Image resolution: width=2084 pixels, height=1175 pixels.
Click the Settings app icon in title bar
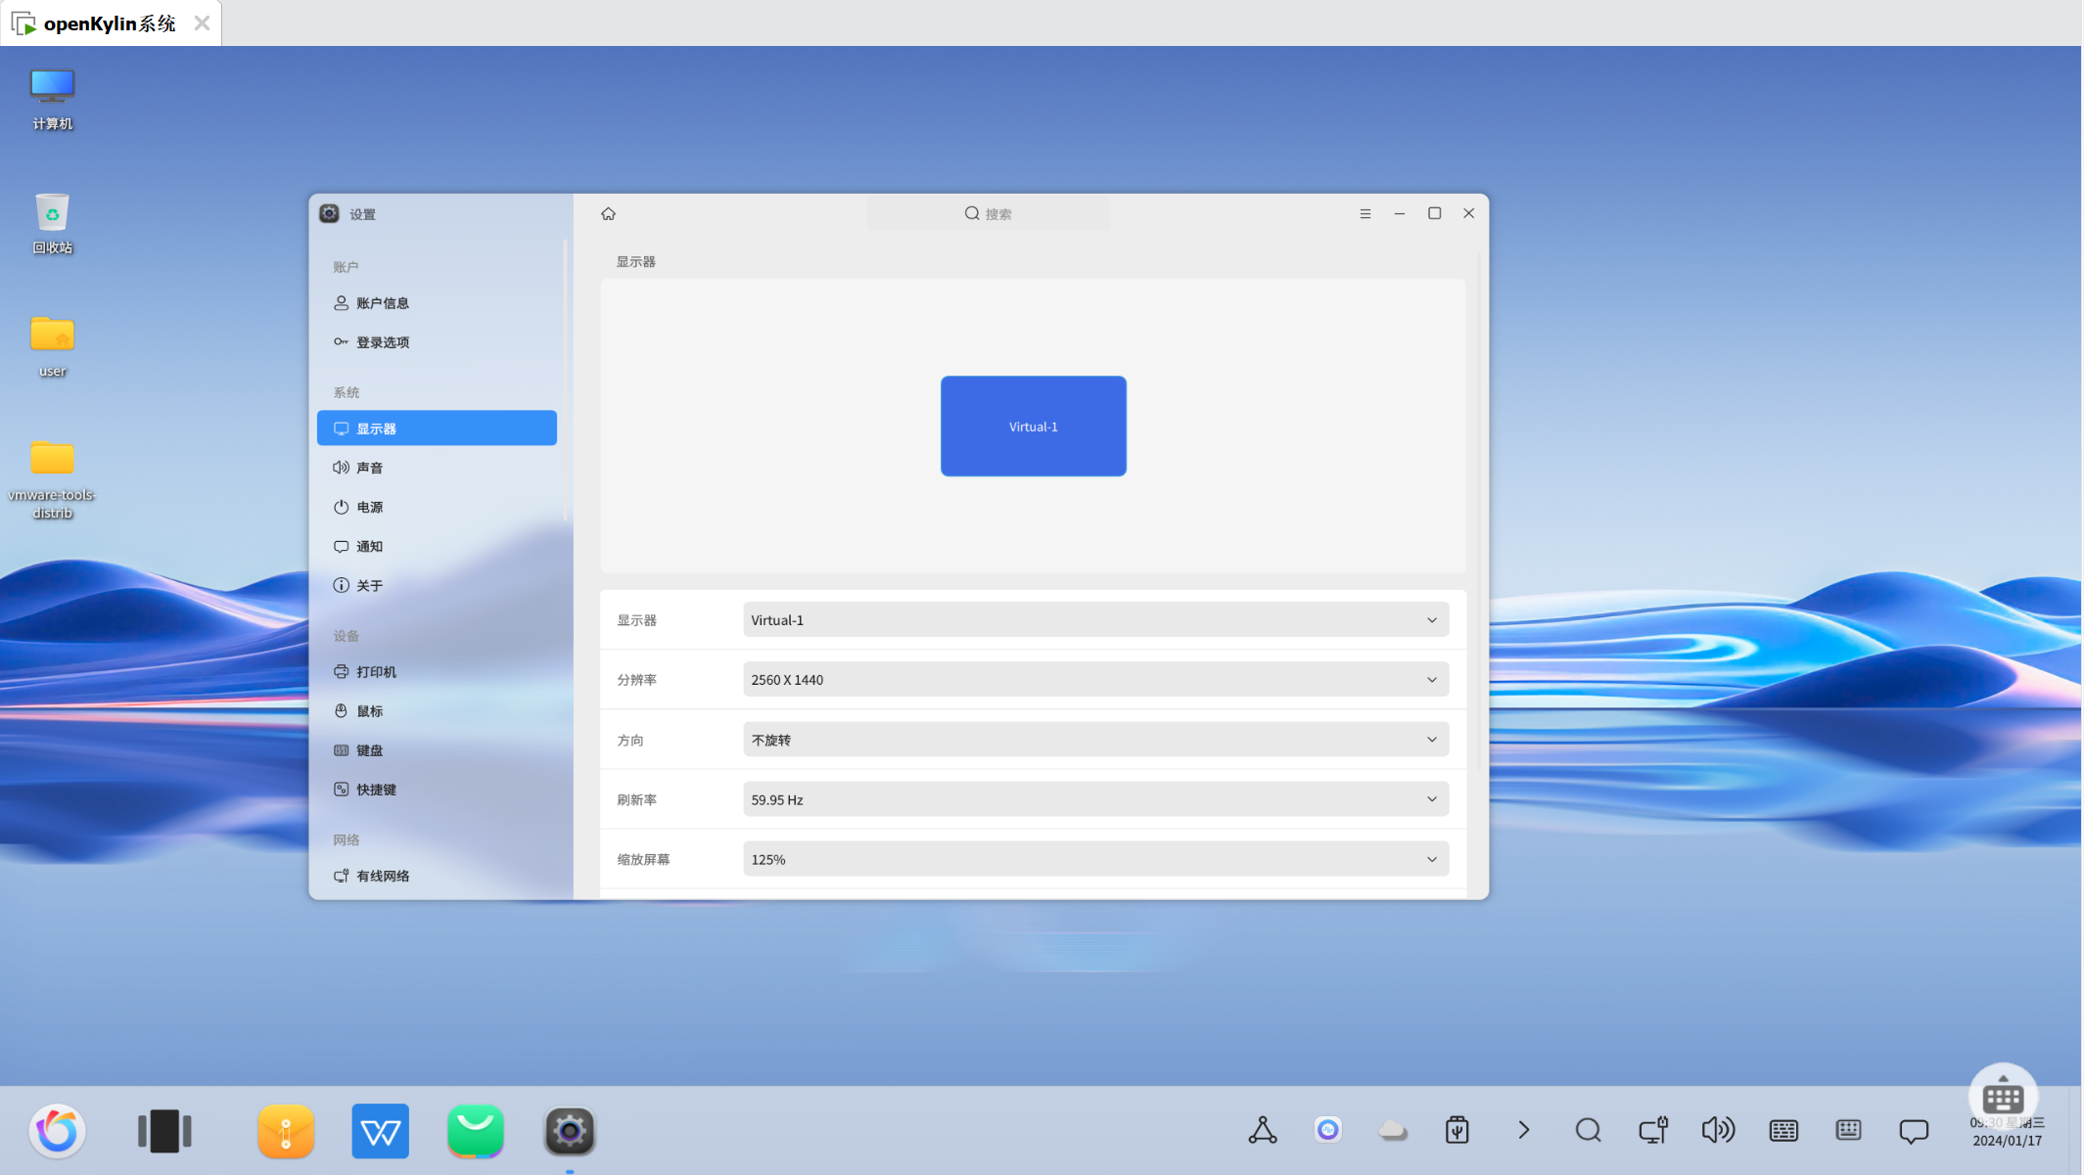[x=329, y=213]
